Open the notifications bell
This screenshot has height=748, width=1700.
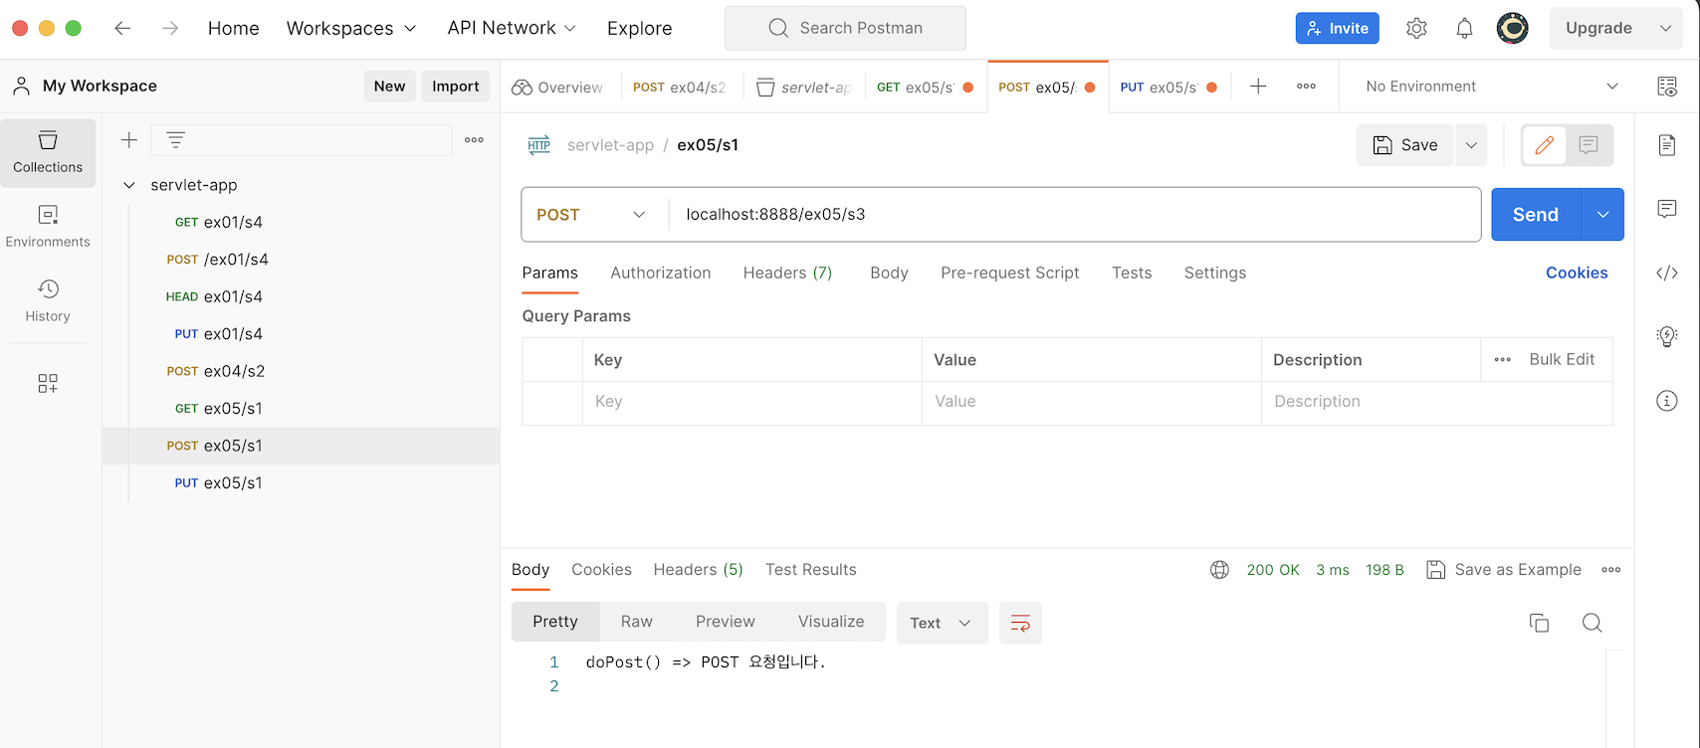1464,28
